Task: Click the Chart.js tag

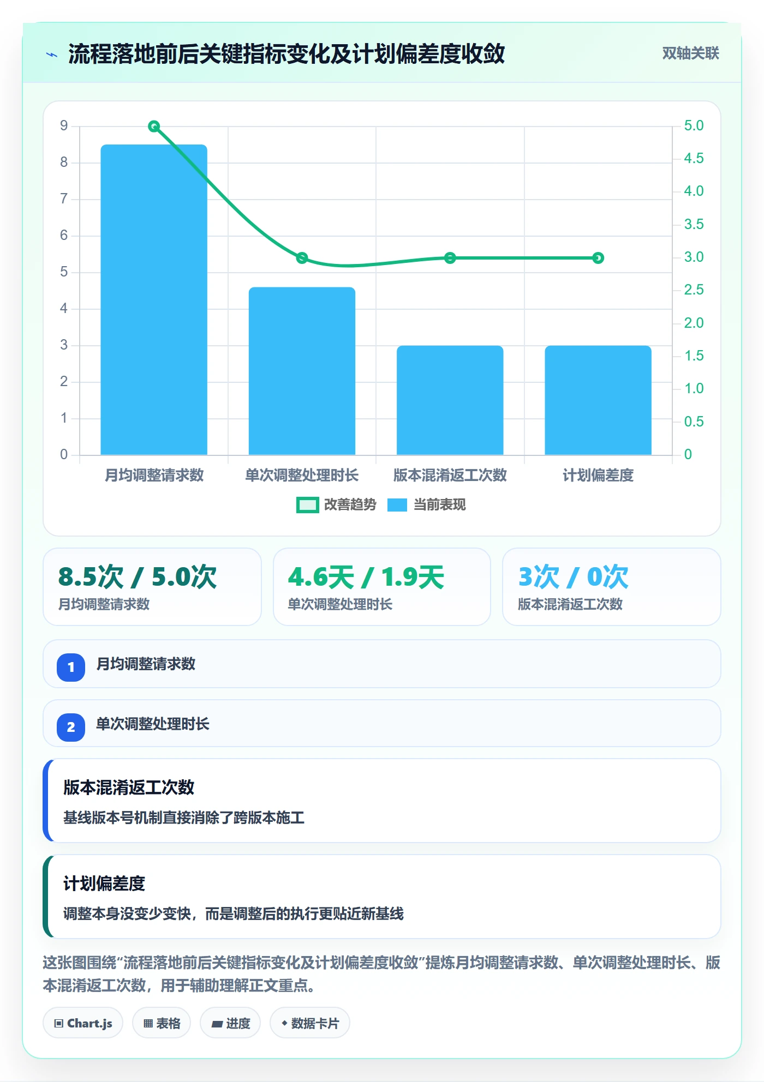Action: (x=83, y=1023)
